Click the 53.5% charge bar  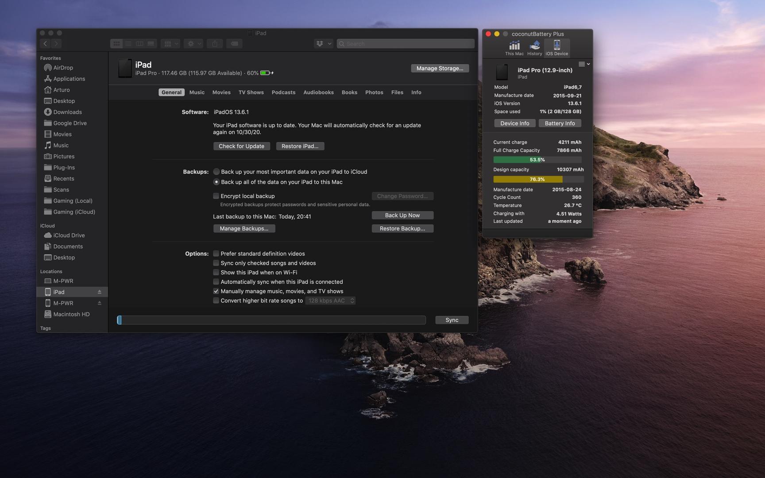pos(537,160)
